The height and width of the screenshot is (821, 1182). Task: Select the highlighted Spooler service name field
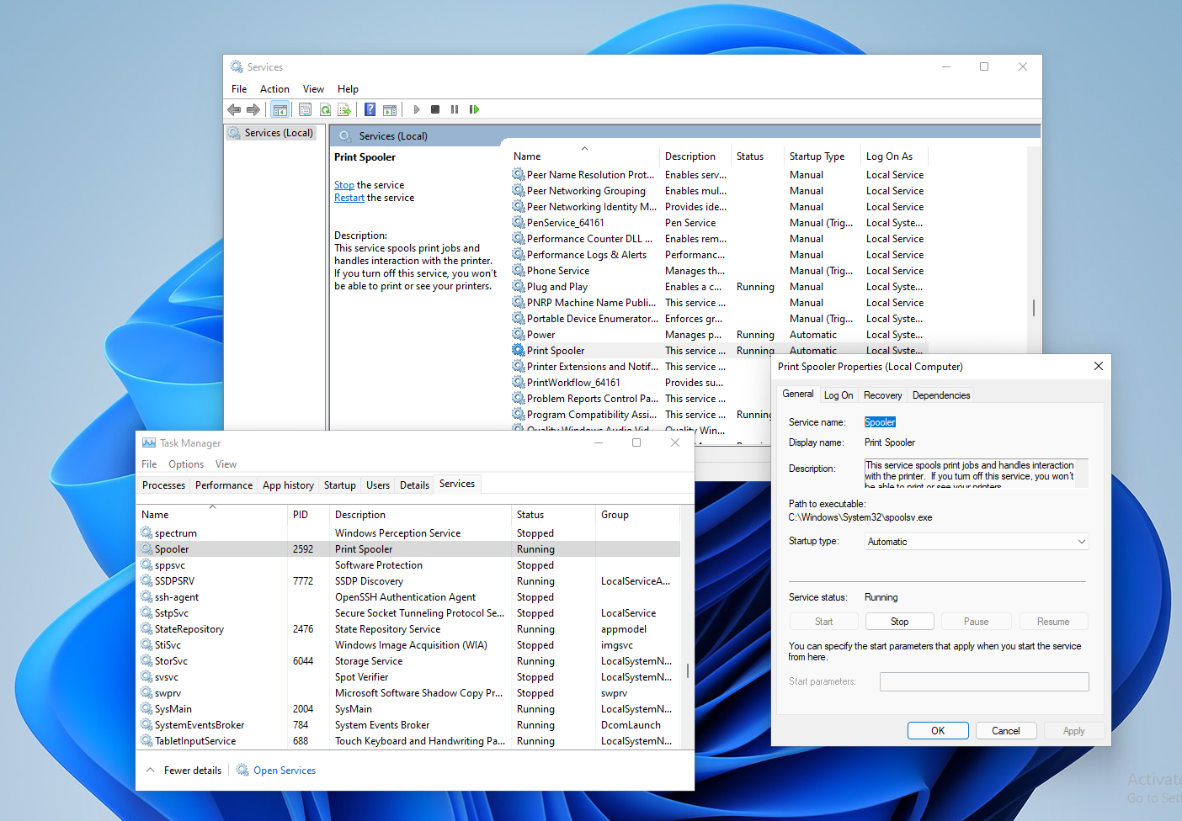(880, 422)
